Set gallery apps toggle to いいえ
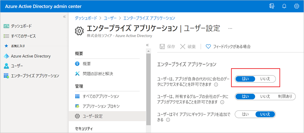Image resolution: width=304 pixels, height=133 pixels. click(x=265, y=114)
